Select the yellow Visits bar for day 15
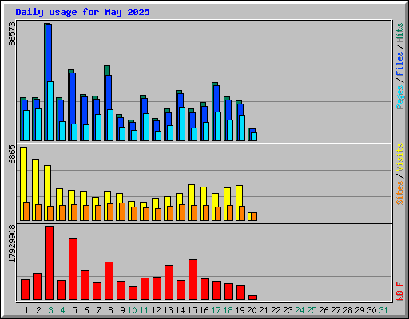 point(191,195)
